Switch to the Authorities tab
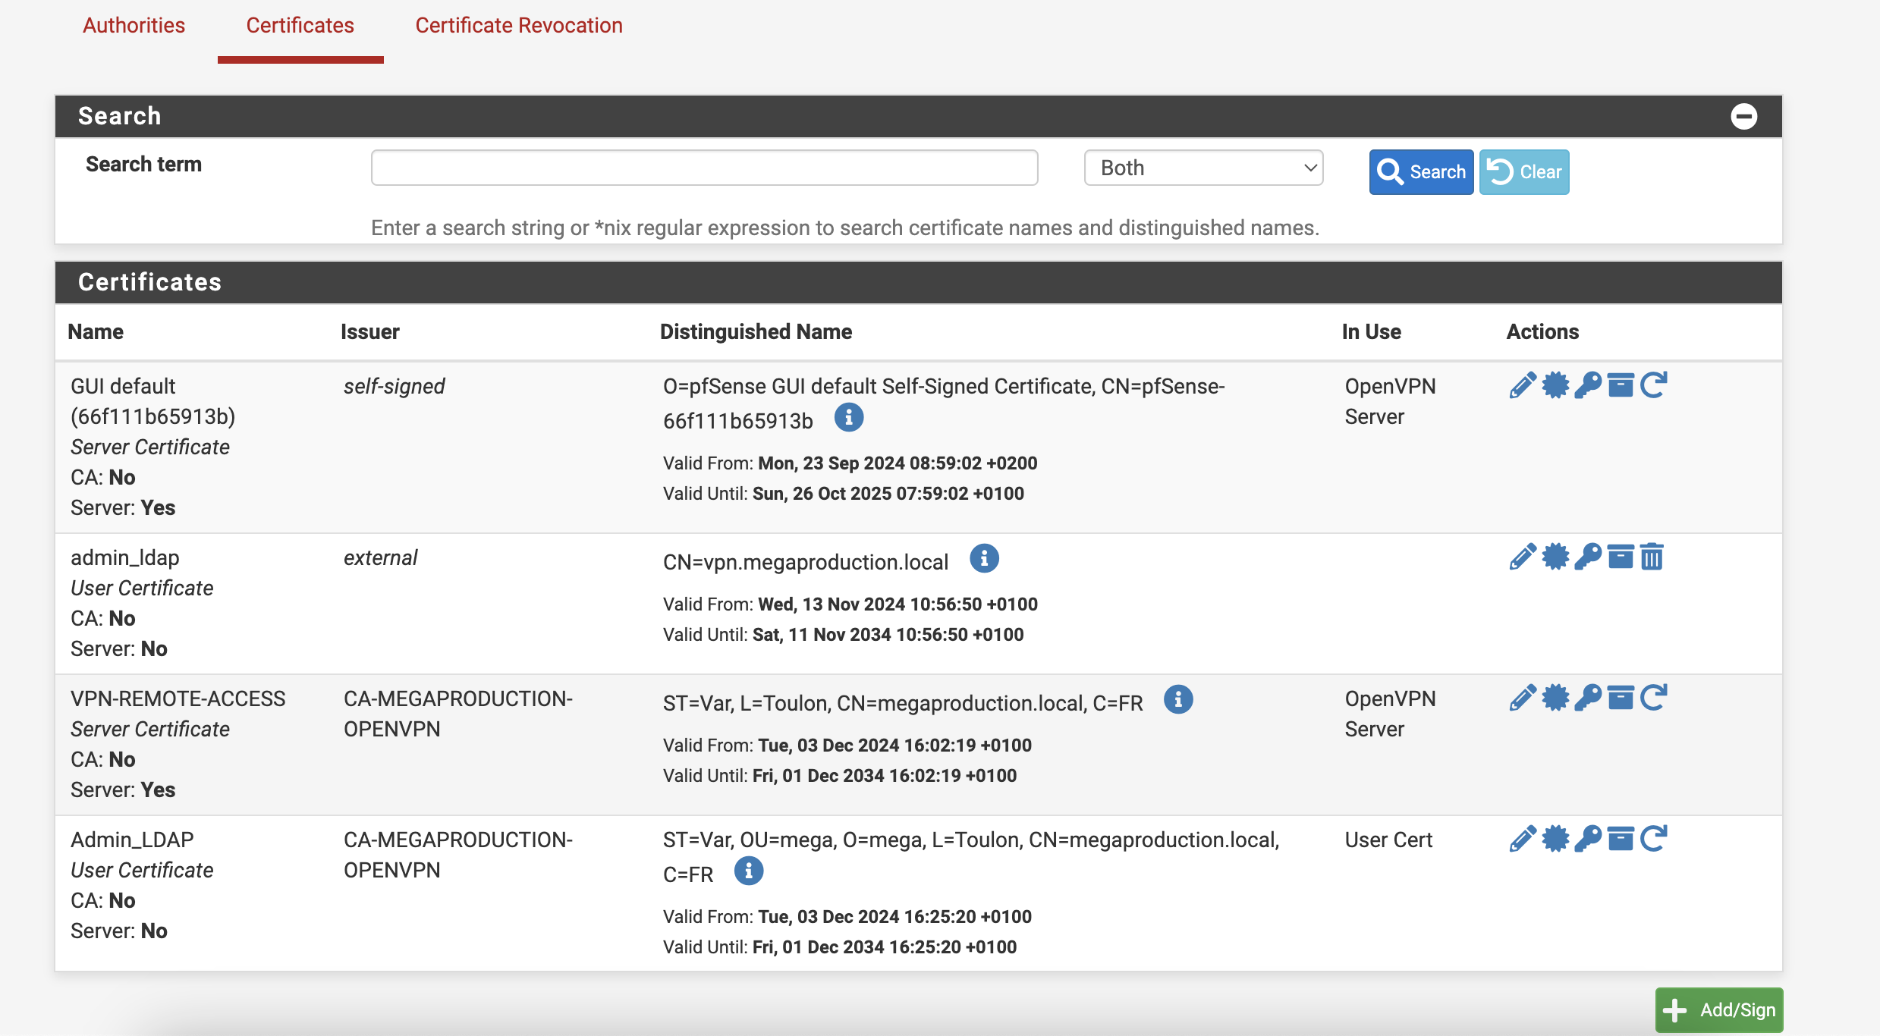 134,25
